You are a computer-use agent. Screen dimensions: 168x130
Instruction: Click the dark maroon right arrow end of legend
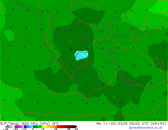(x=76, y=127)
